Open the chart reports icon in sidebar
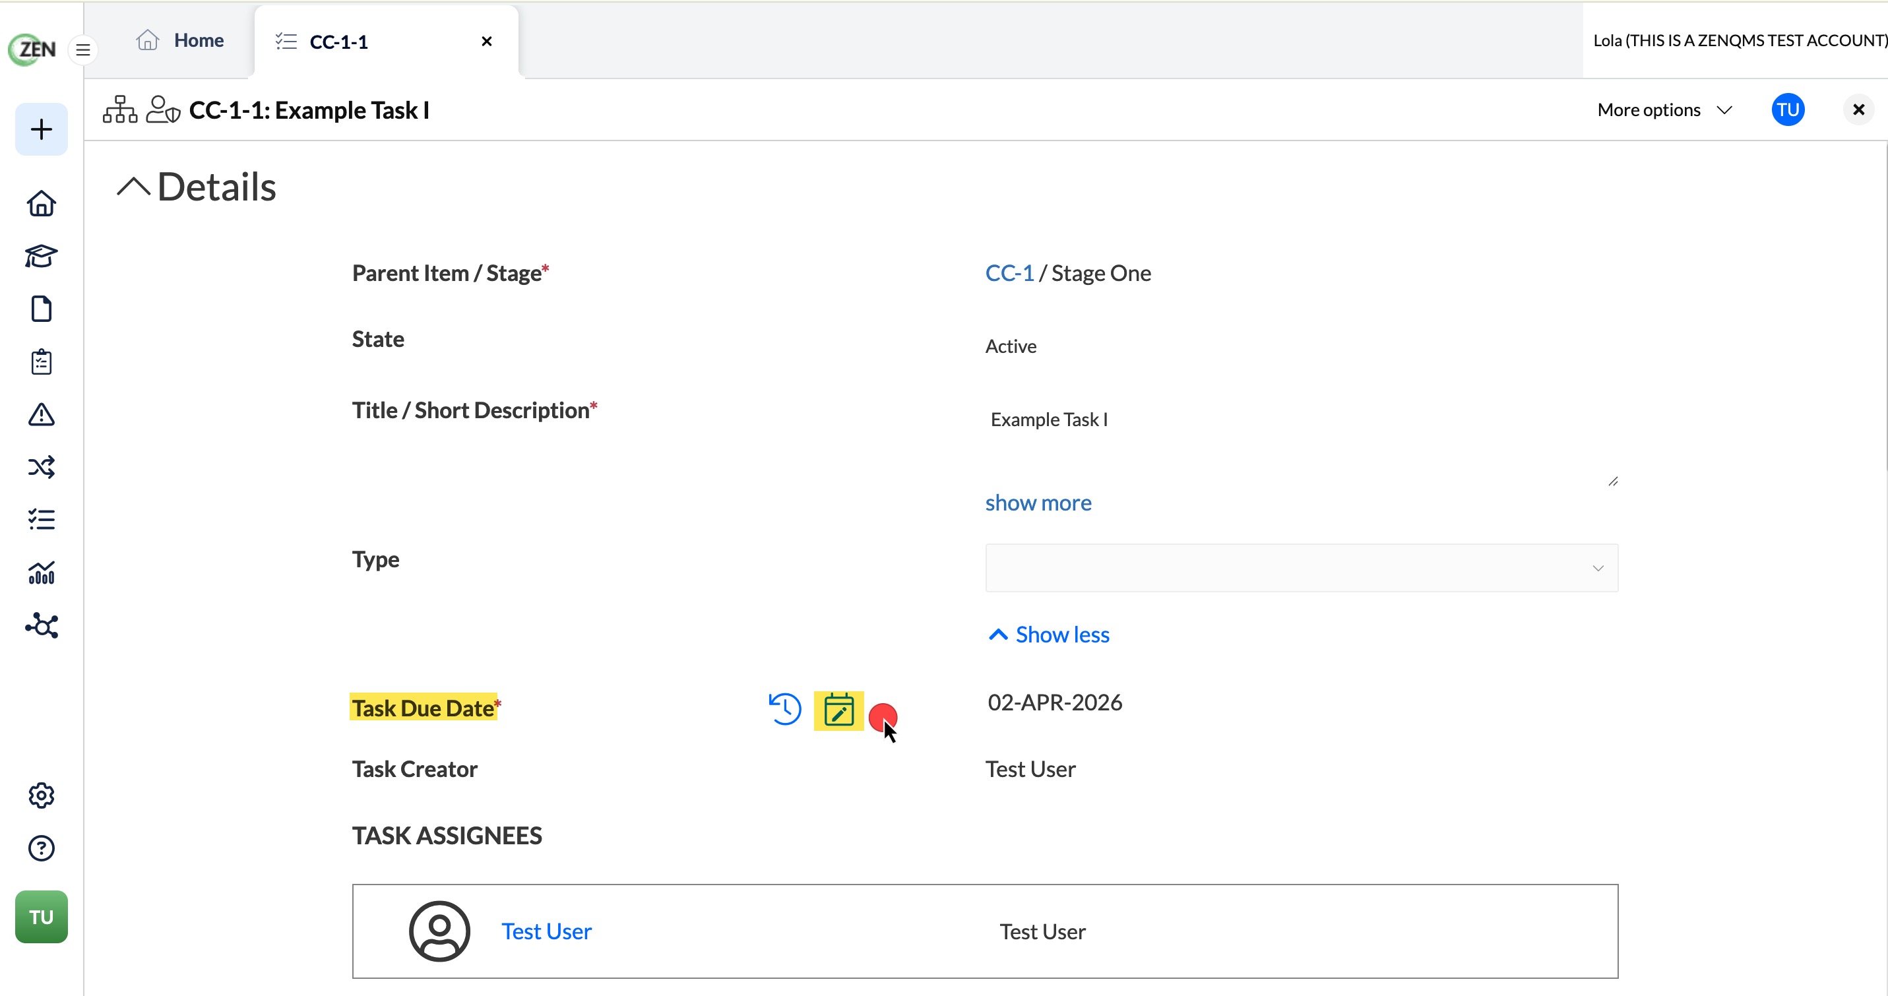 [41, 573]
